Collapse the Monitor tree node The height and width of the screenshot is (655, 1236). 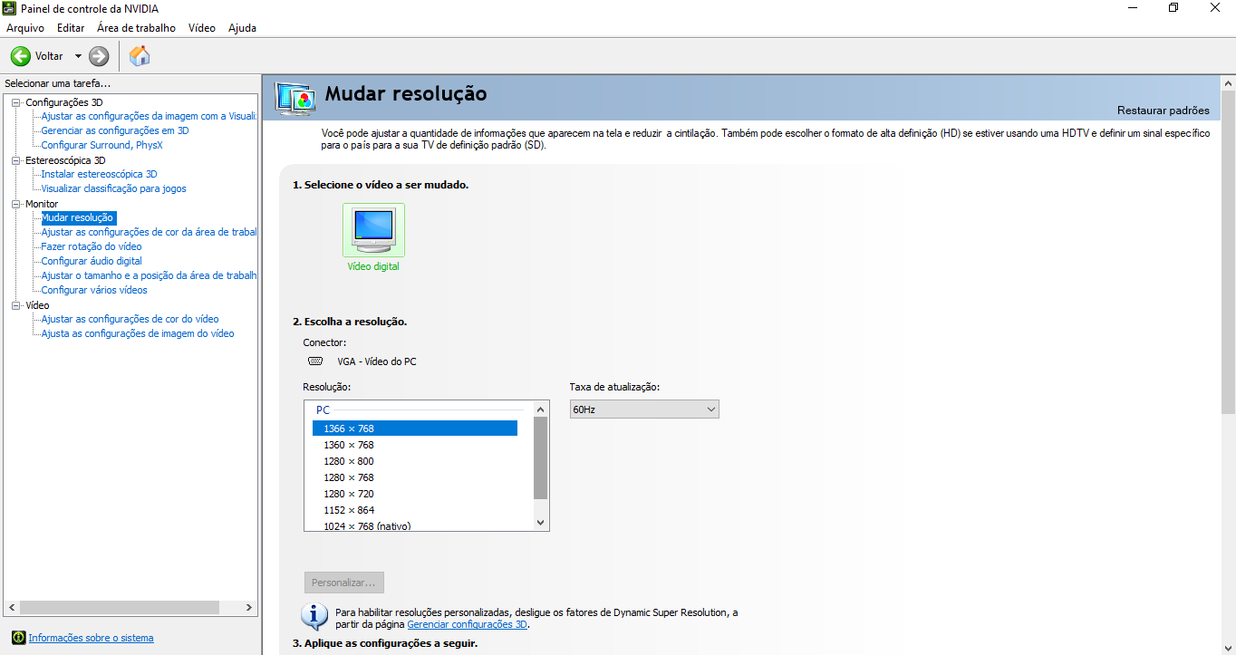point(15,204)
